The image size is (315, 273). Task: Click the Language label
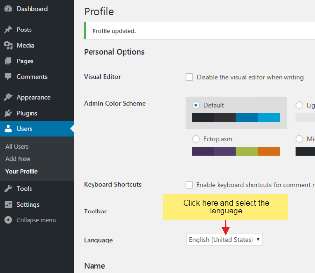coord(98,240)
